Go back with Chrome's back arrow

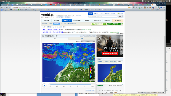click(x=2, y=7)
